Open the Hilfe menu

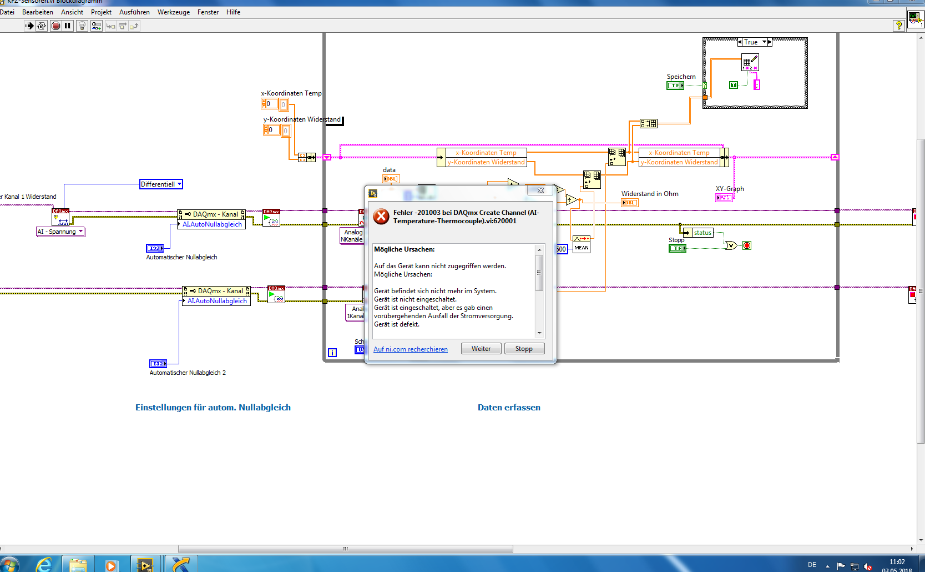[x=233, y=12]
